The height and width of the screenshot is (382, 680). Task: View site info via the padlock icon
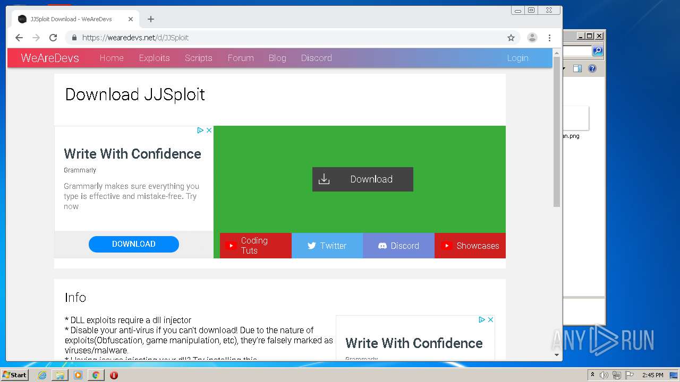click(x=74, y=38)
